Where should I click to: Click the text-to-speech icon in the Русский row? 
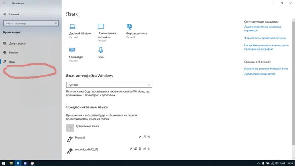(x=144, y=137)
